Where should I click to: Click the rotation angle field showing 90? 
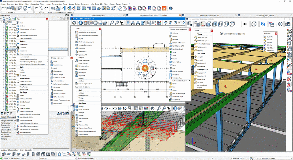tap(179, 23)
